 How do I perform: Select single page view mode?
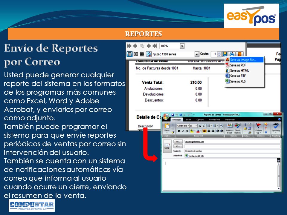[129, 54]
